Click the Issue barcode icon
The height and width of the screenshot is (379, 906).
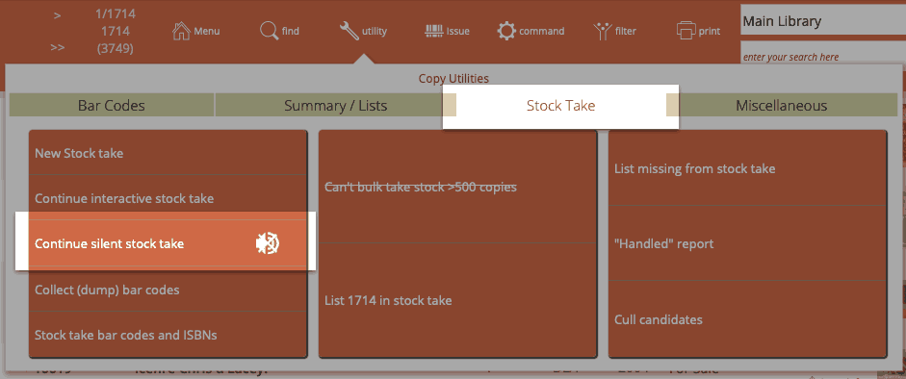click(434, 31)
